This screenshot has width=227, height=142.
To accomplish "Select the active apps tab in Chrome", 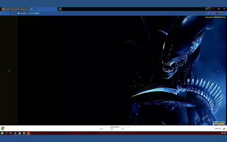I will coord(43,9).
